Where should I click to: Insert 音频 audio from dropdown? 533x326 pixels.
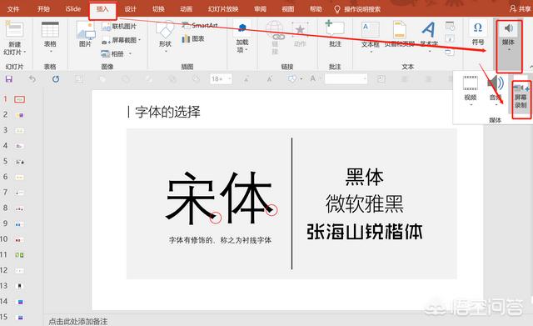pyautogui.click(x=496, y=90)
